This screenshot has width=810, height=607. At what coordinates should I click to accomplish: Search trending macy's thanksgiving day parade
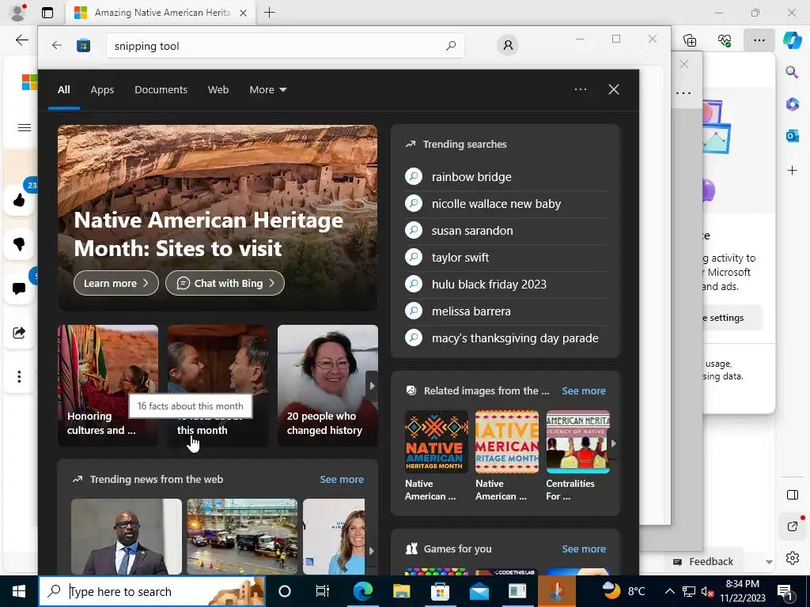click(x=505, y=338)
